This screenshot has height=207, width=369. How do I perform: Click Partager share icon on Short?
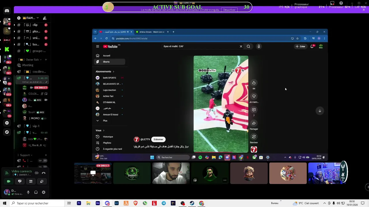254,123
